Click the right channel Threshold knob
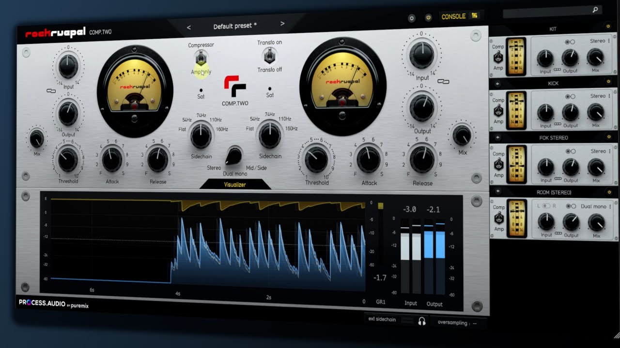Image resolution: width=620 pixels, height=348 pixels. 317,159
